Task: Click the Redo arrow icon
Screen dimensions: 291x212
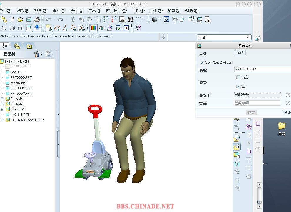Action: [x=61, y=19]
